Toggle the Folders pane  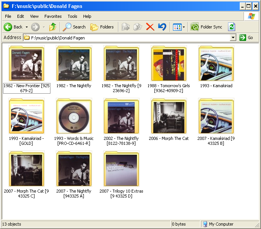click(x=102, y=27)
